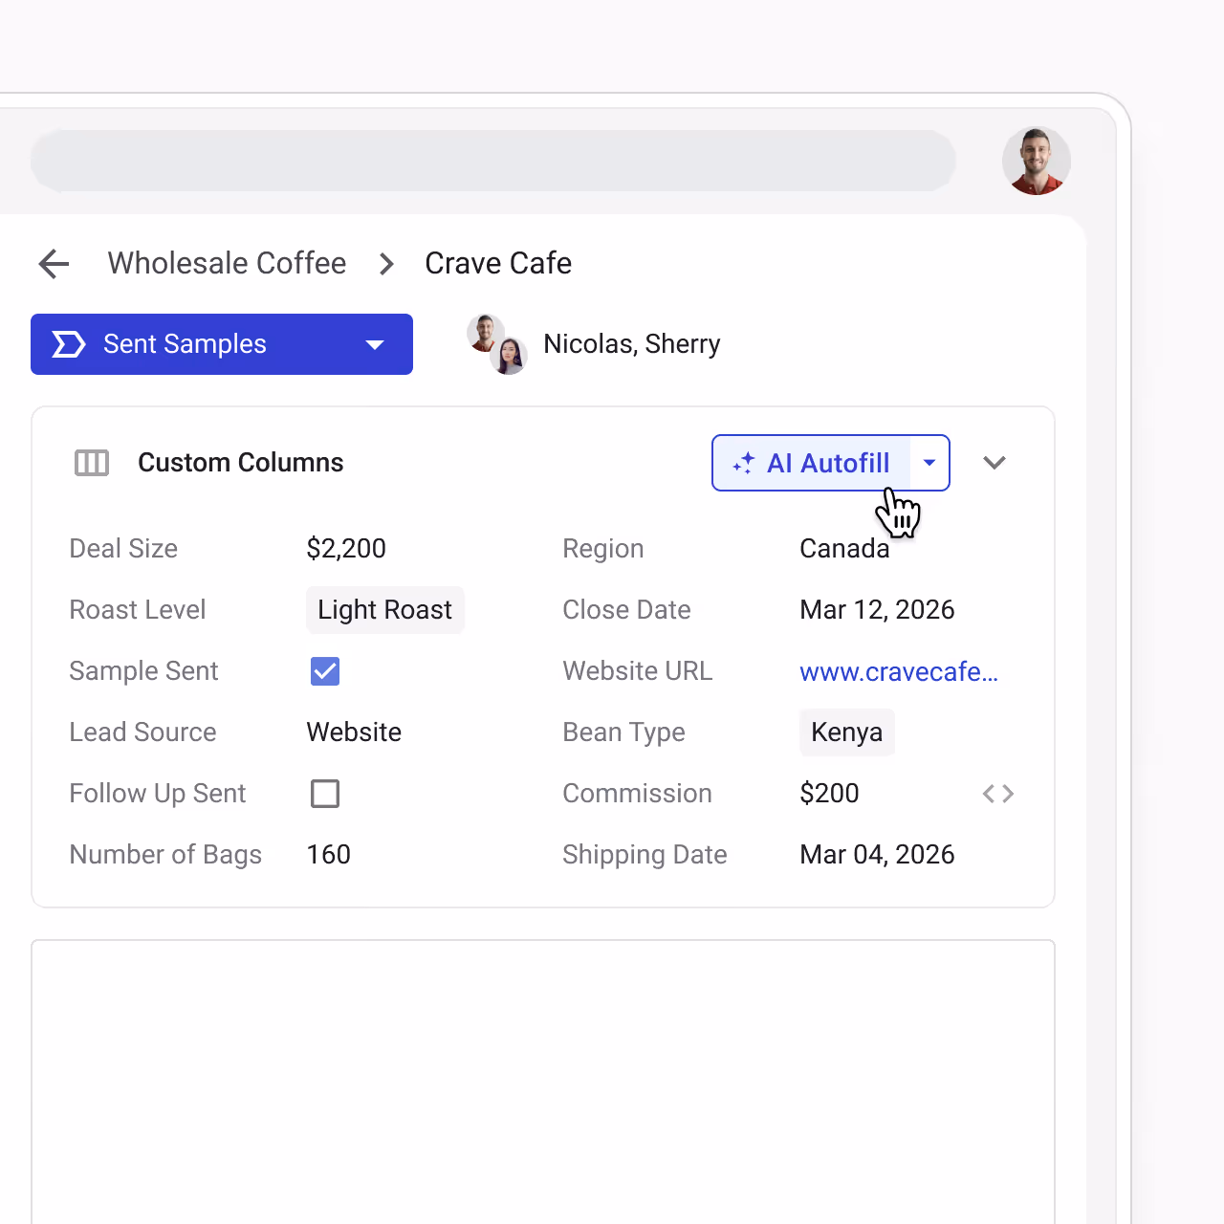Image resolution: width=1224 pixels, height=1224 pixels.
Task: Select the Custom Columns panel icon
Action: click(x=92, y=462)
